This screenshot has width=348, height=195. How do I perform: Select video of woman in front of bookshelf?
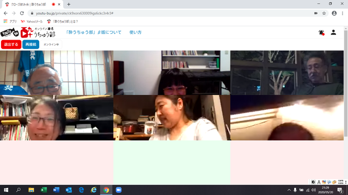pyautogui.click(x=172, y=73)
